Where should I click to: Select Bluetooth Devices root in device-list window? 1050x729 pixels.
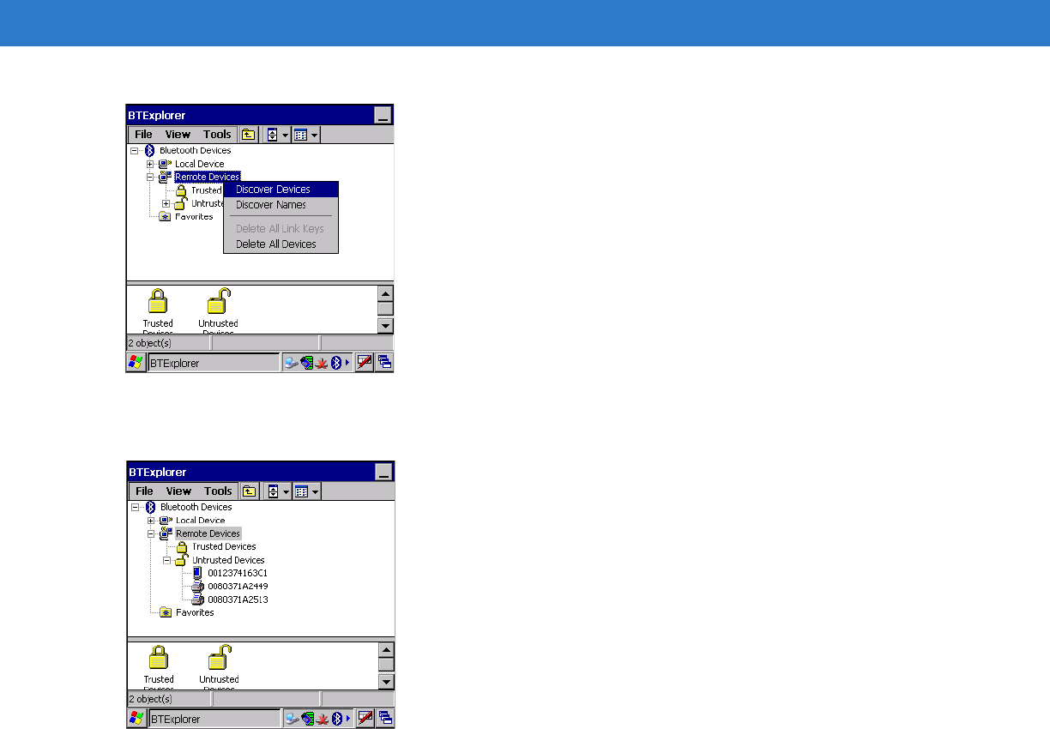[196, 507]
